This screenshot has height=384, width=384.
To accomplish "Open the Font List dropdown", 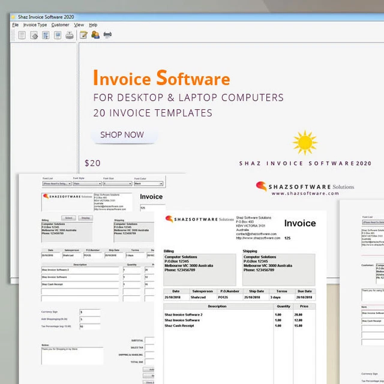I will pyautogui.click(x=57, y=184).
